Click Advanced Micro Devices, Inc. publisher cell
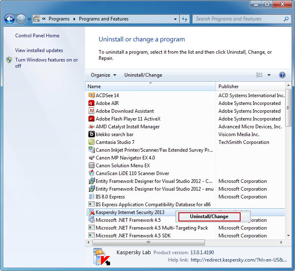This screenshot has width=295, height=271. pyautogui.click(x=250, y=127)
